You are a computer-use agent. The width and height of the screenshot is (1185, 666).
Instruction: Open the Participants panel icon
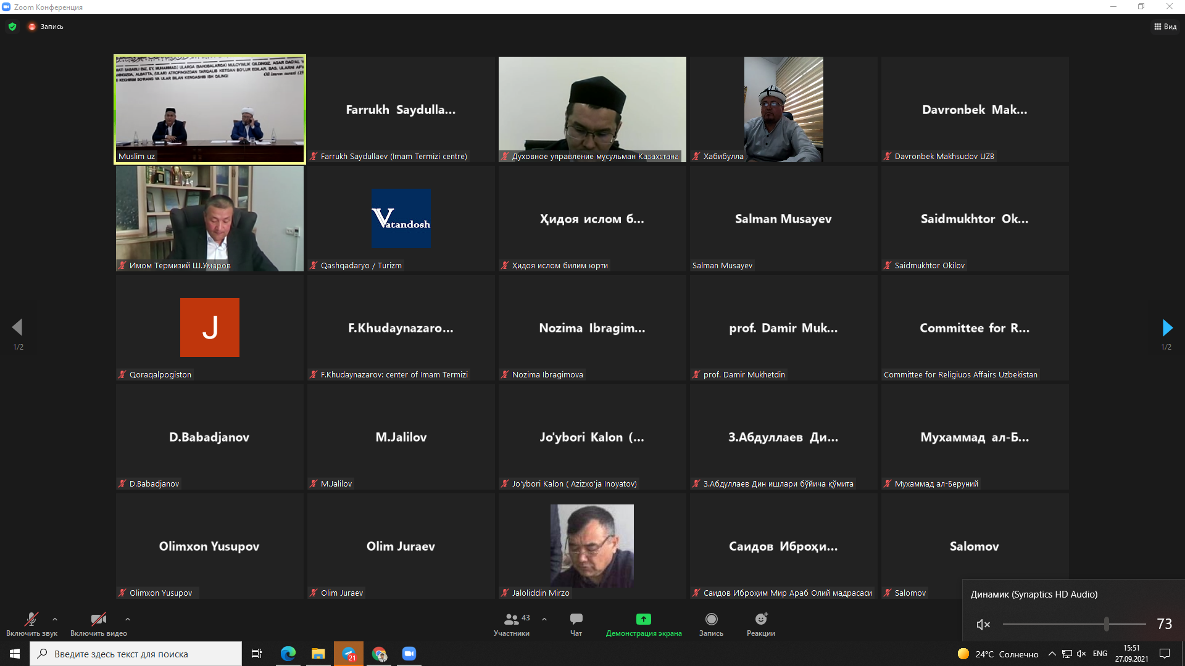(512, 620)
